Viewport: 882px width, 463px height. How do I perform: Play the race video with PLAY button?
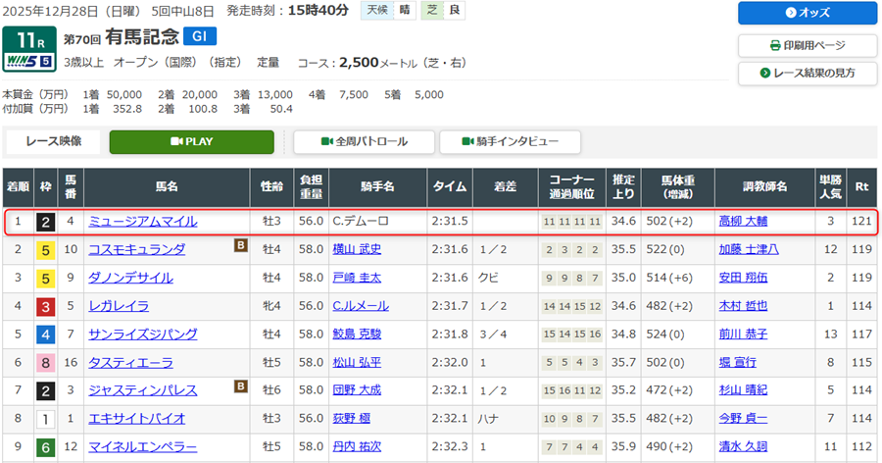click(x=192, y=142)
